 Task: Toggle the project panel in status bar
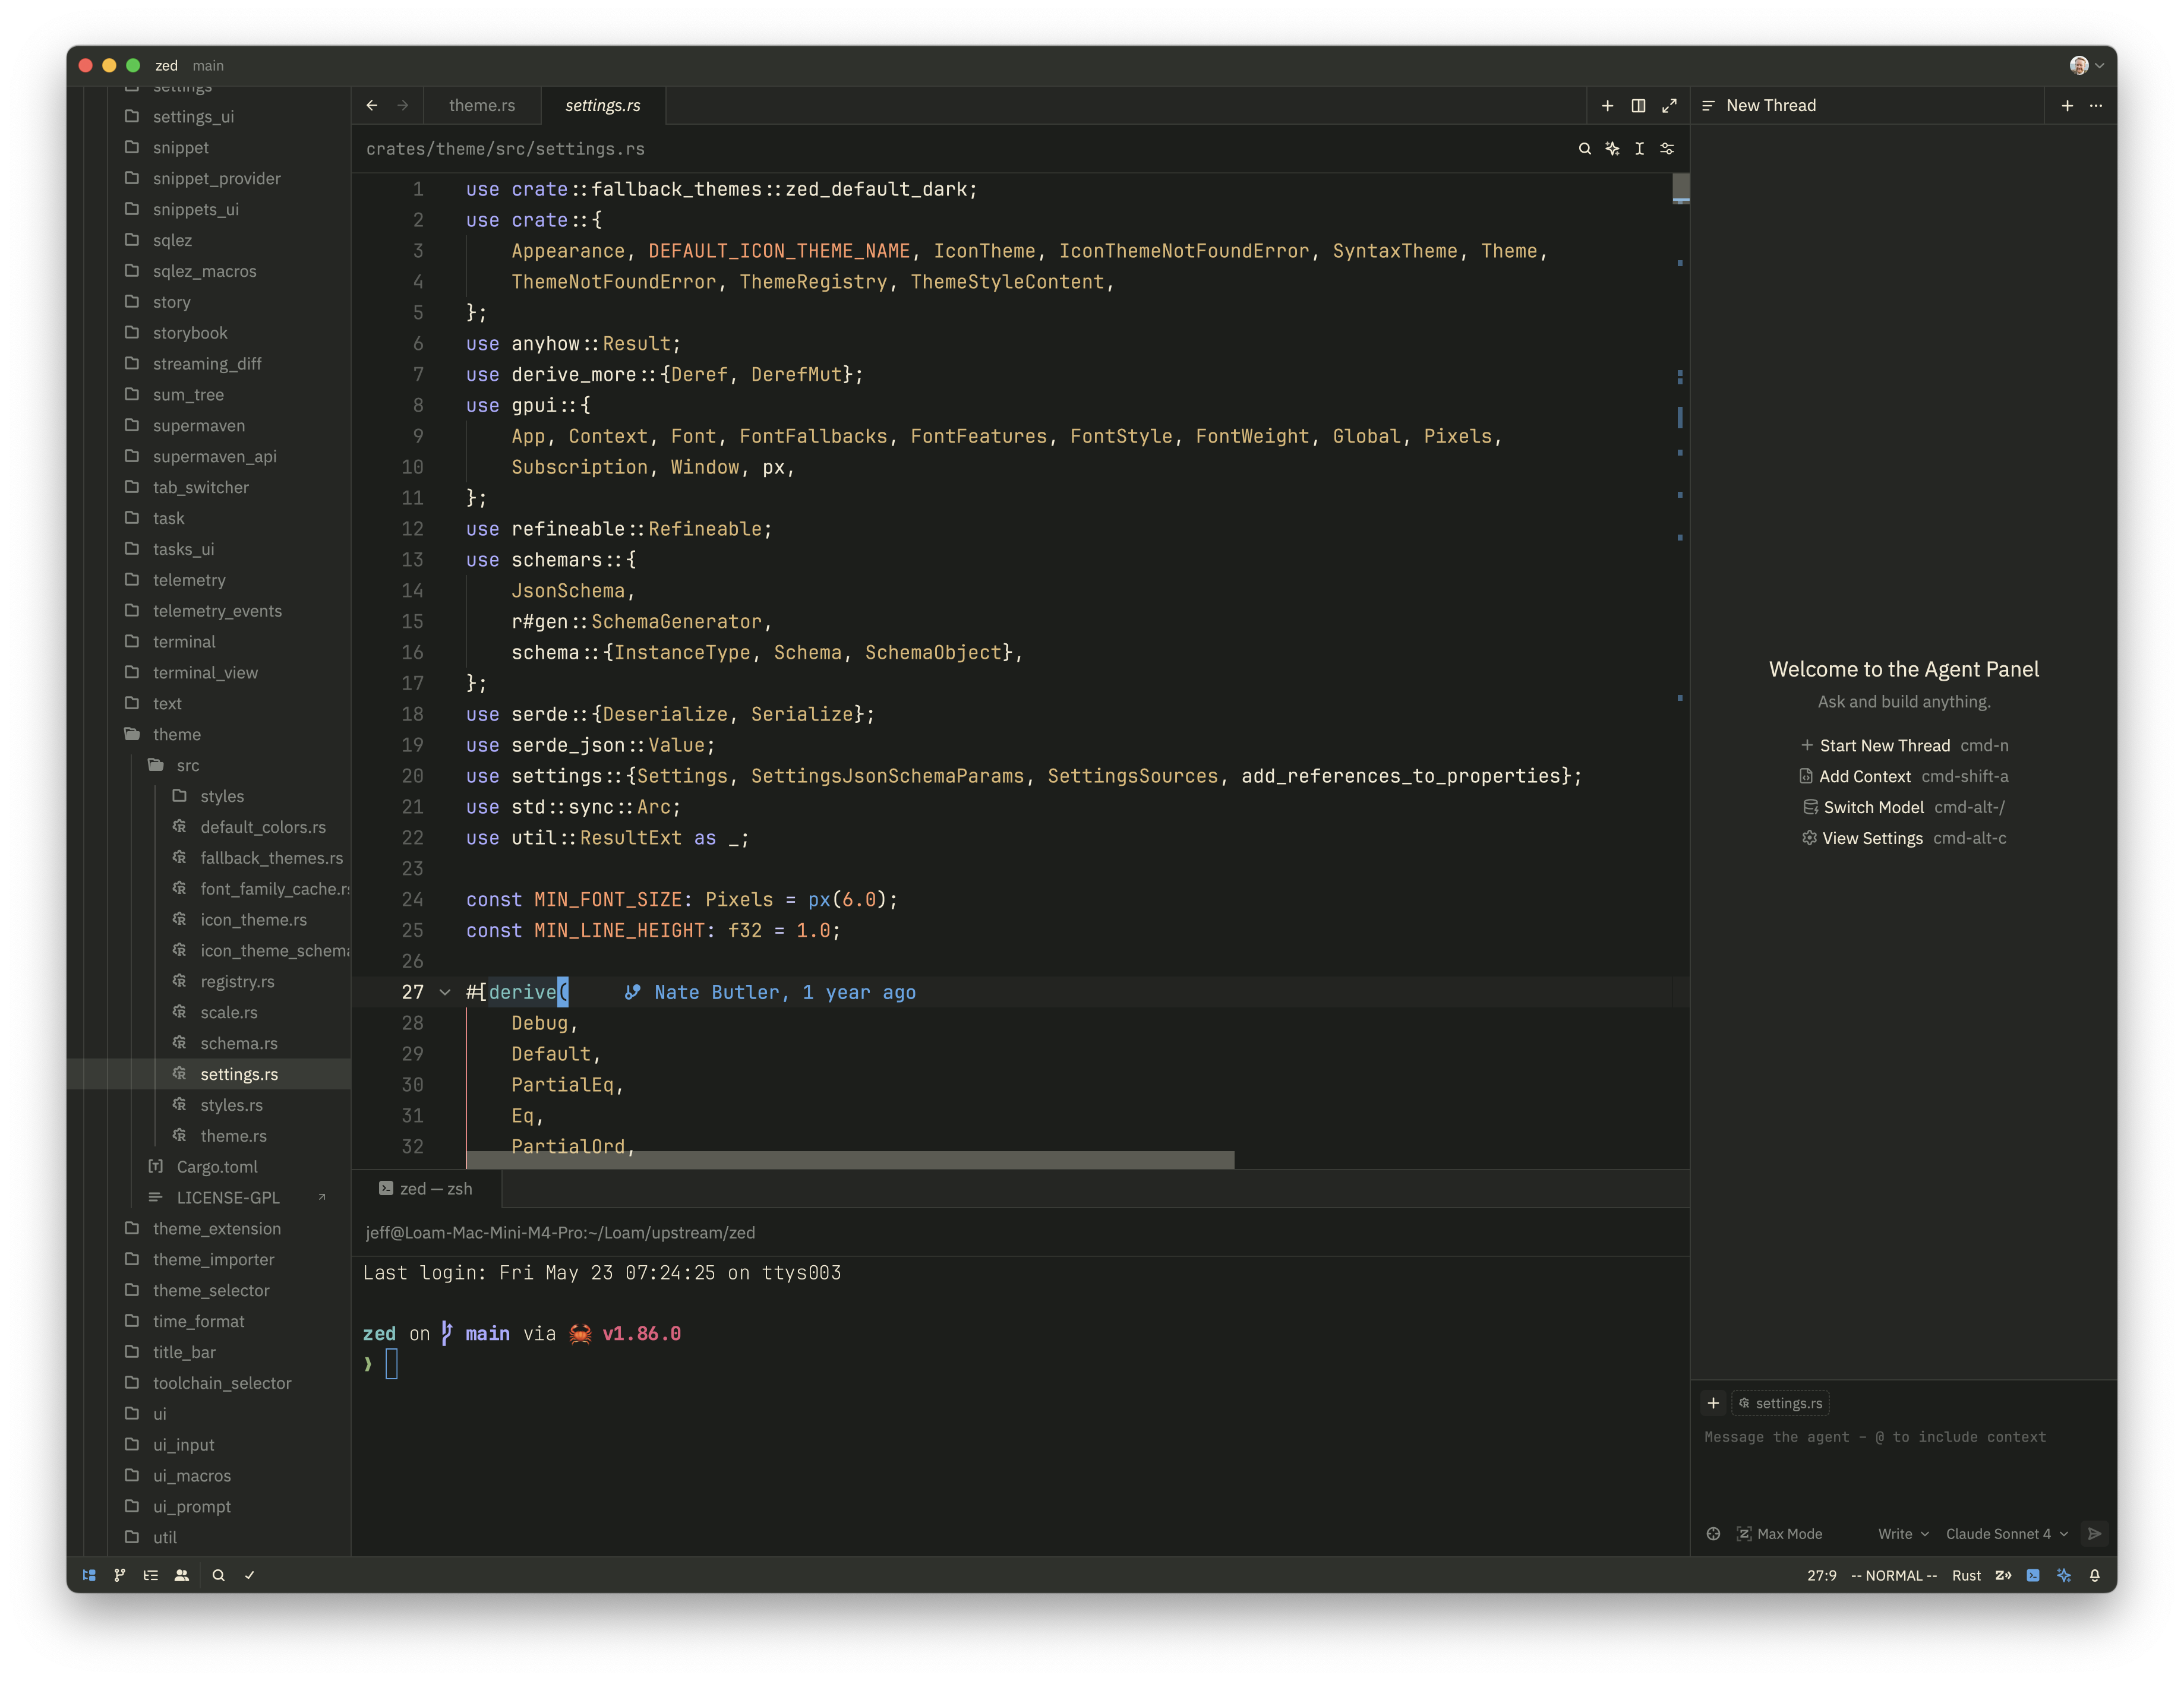[x=89, y=1575]
